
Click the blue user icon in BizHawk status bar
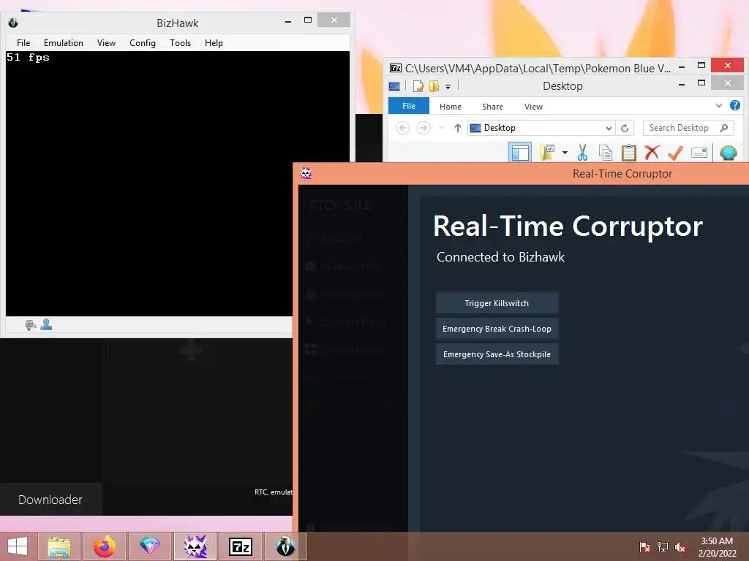46,324
